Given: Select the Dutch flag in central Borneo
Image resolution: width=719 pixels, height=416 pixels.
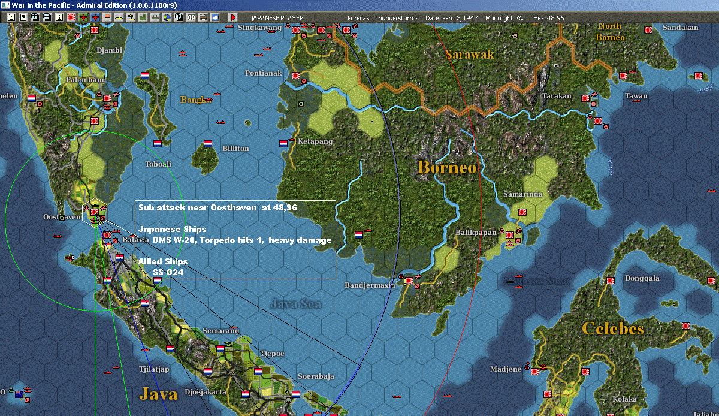Looking at the screenshot, I should (x=359, y=234).
